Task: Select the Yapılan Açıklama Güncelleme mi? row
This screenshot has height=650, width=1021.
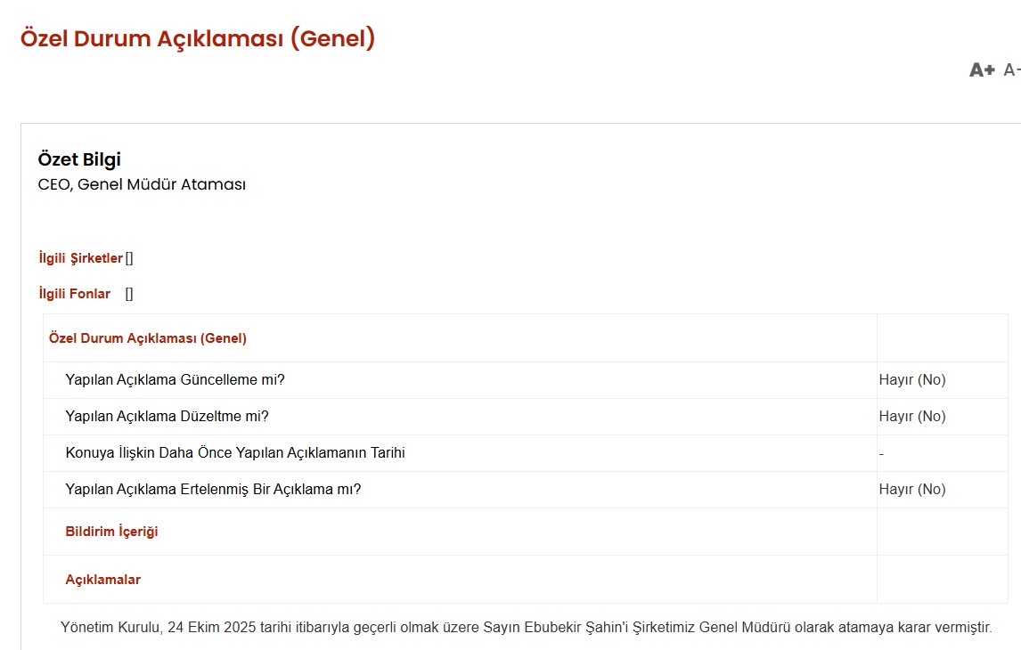Action: 175,380
